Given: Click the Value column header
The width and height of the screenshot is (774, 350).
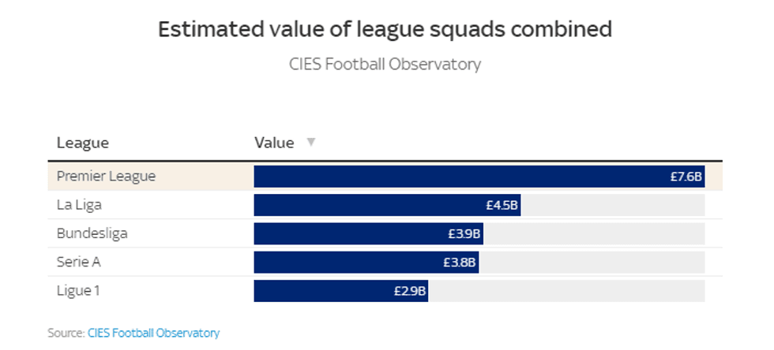Looking at the screenshot, I should [x=274, y=143].
